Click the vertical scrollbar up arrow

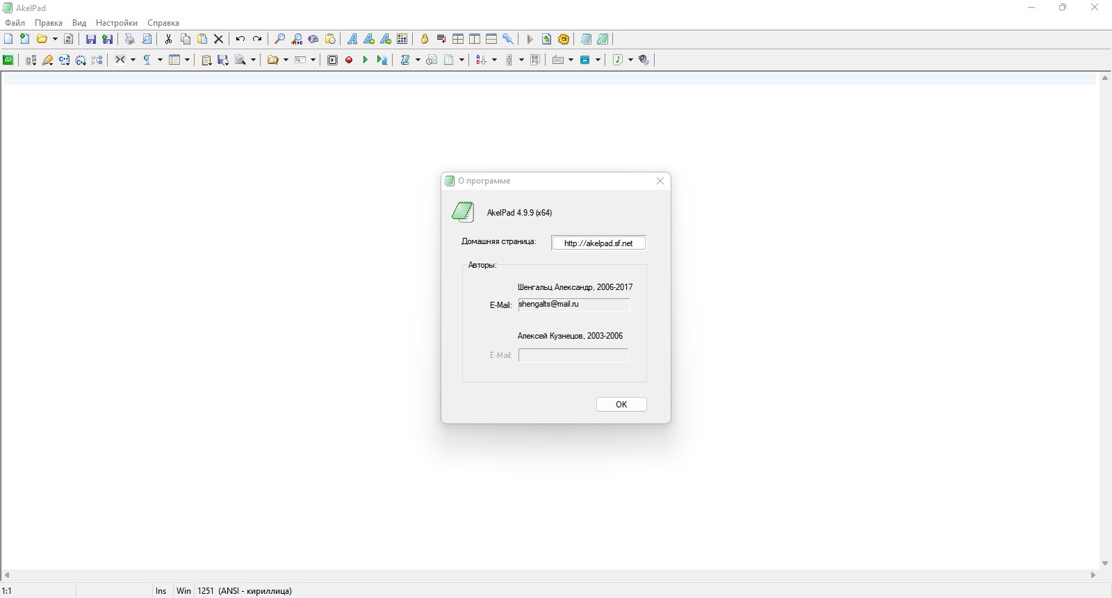tap(1105, 78)
